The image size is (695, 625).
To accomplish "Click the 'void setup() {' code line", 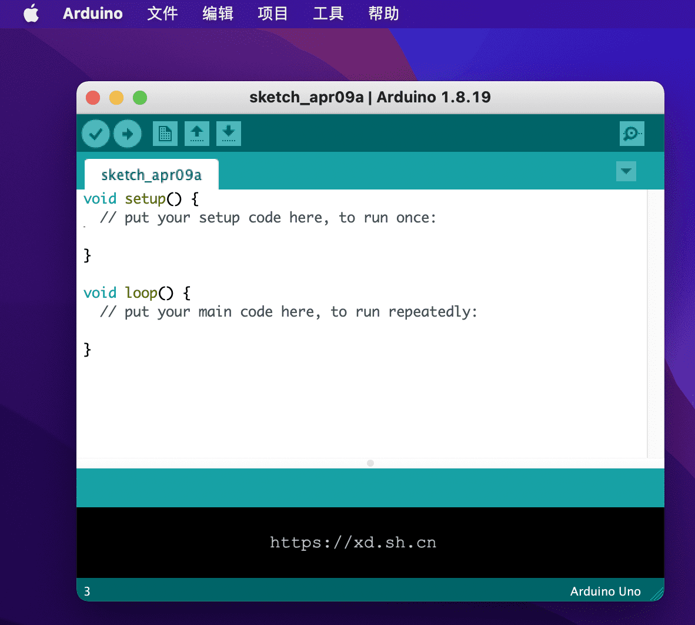I will 141,199.
